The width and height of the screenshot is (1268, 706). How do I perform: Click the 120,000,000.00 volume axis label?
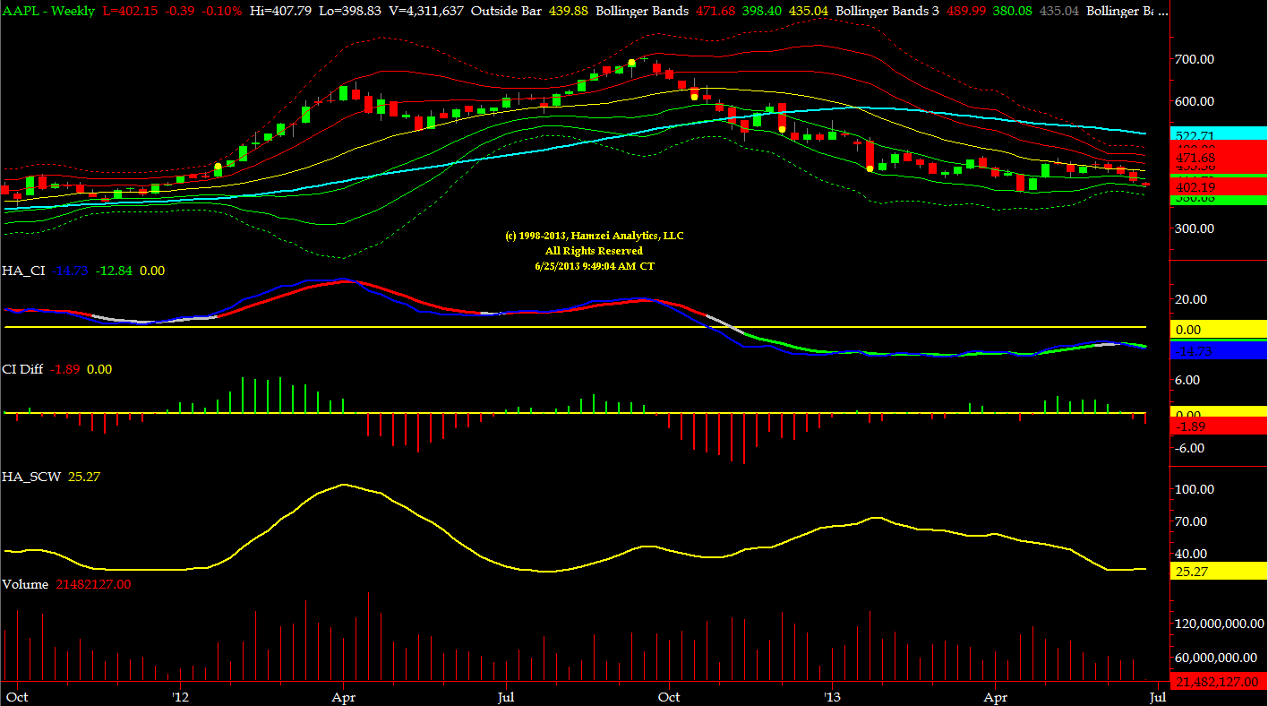click(1219, 624)
